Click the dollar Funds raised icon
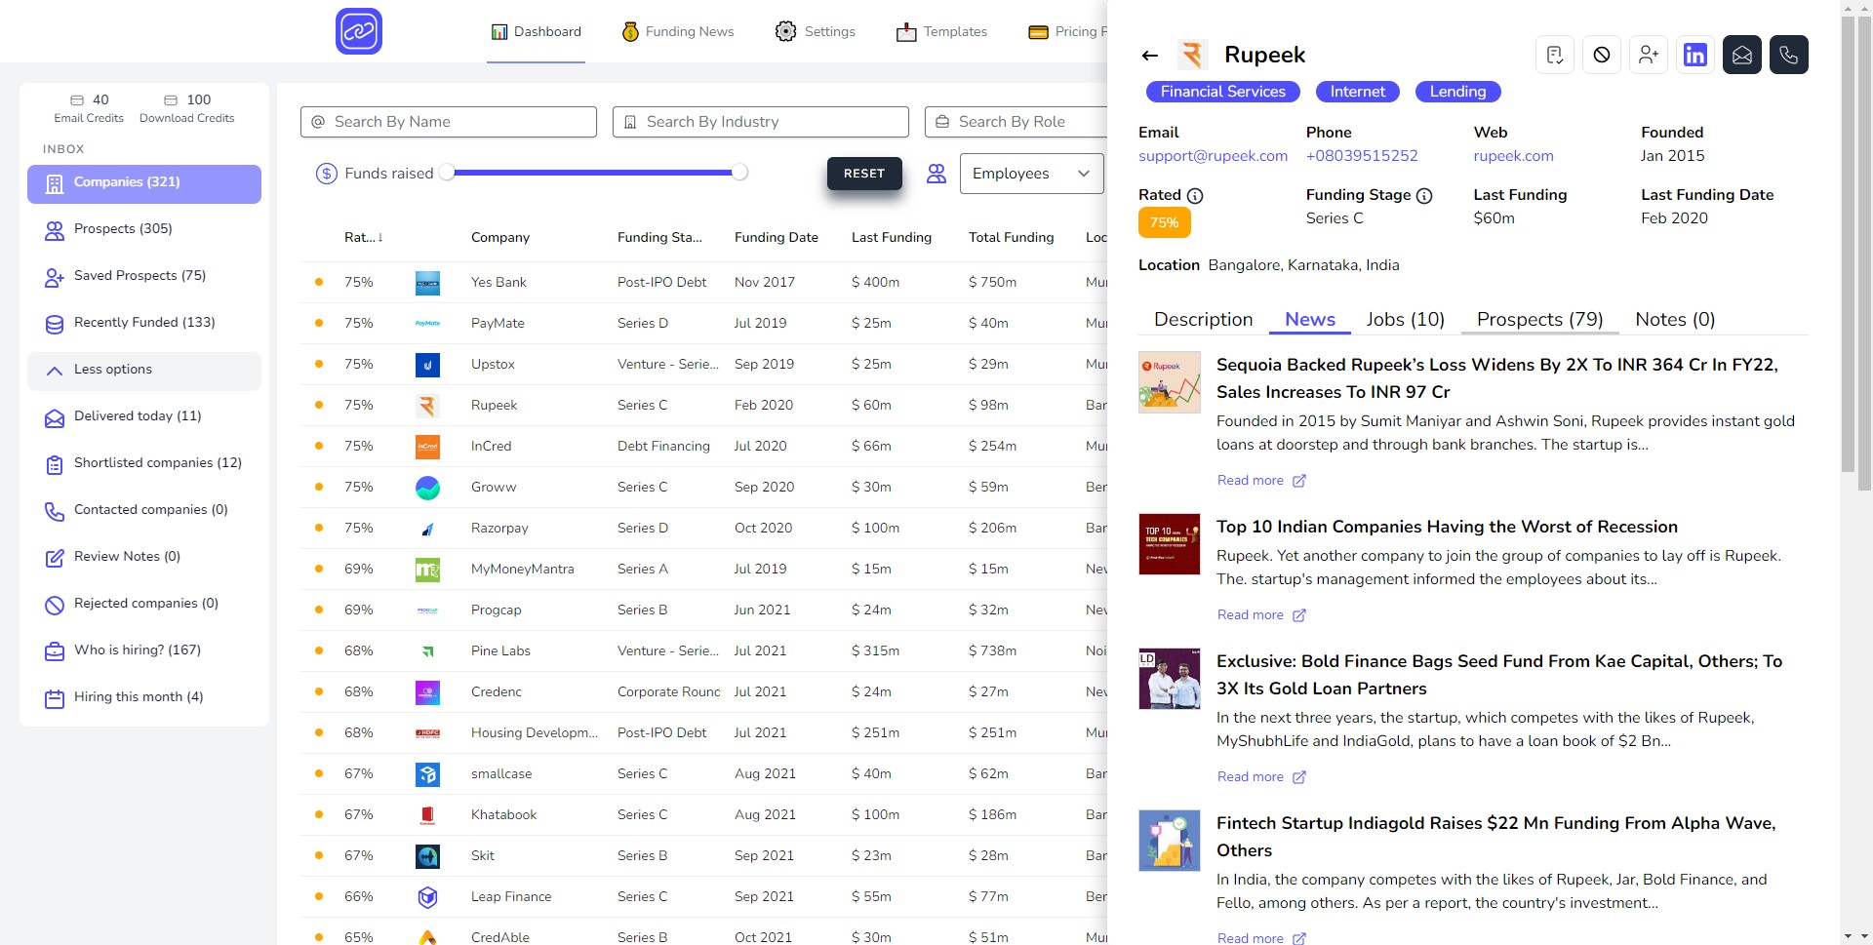 click(x=327, y=174)
